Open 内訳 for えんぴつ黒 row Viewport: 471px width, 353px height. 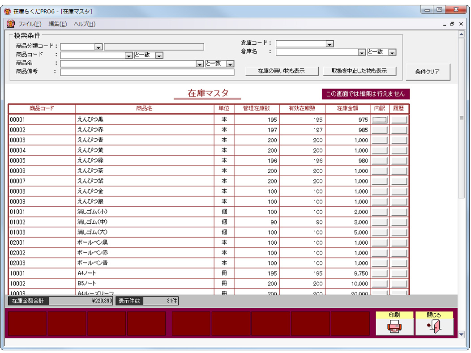pyautogui.click(x=380, y=119)
